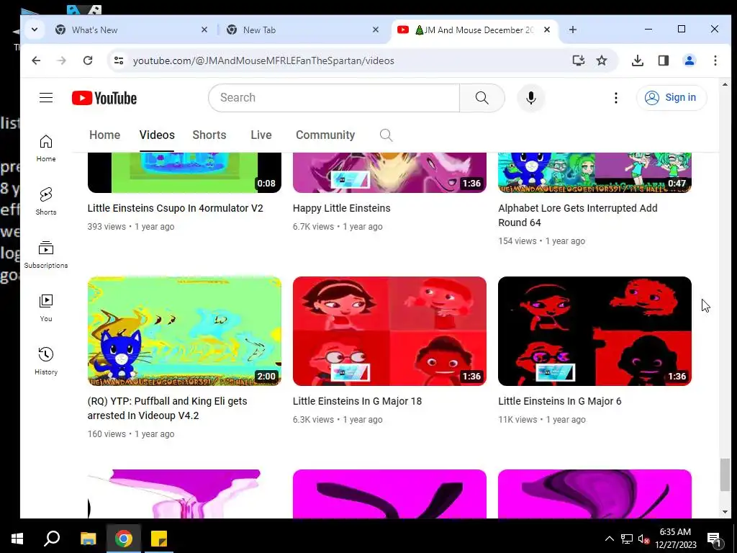Image resolution: width=737 pixels, height=553 pixels.
Task: Click the search magnifier button
Action: click(x=481, y=98)
